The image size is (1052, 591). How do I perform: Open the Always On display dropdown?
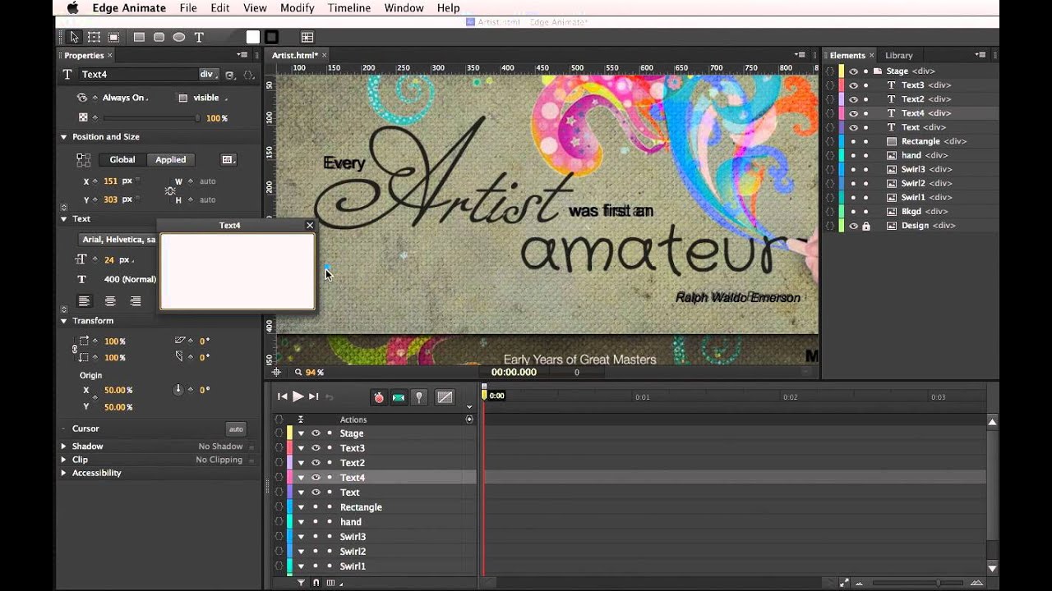[124, 98]
